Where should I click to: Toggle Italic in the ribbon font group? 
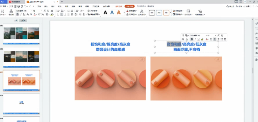coord(21,14)
